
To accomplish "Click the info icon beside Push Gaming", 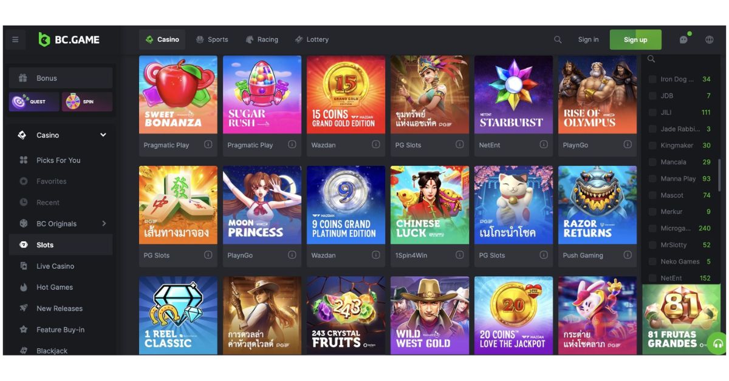I will pyautogui.click(x=627, y=255).
